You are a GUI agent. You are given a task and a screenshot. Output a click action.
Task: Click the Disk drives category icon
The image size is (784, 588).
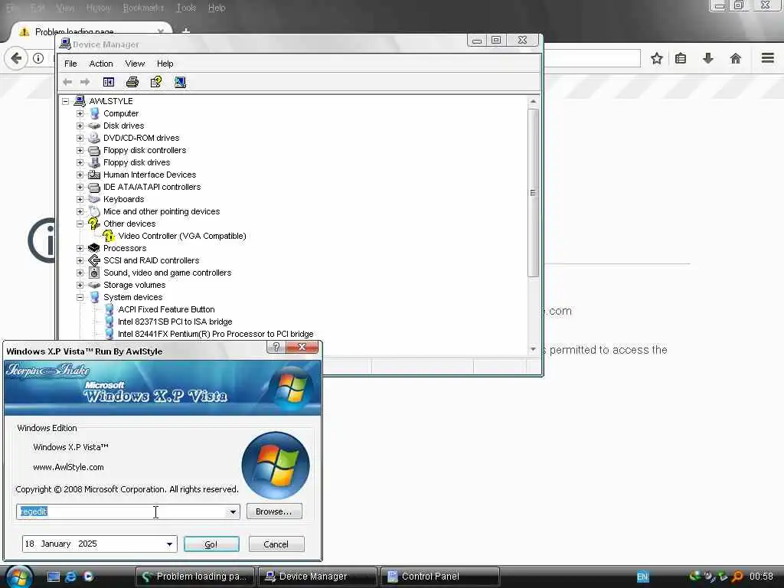(x=94, y=126)
